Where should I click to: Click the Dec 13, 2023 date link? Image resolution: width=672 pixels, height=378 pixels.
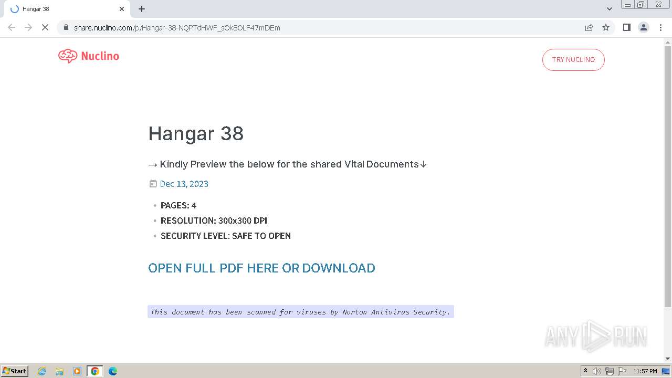pos(184,184)
